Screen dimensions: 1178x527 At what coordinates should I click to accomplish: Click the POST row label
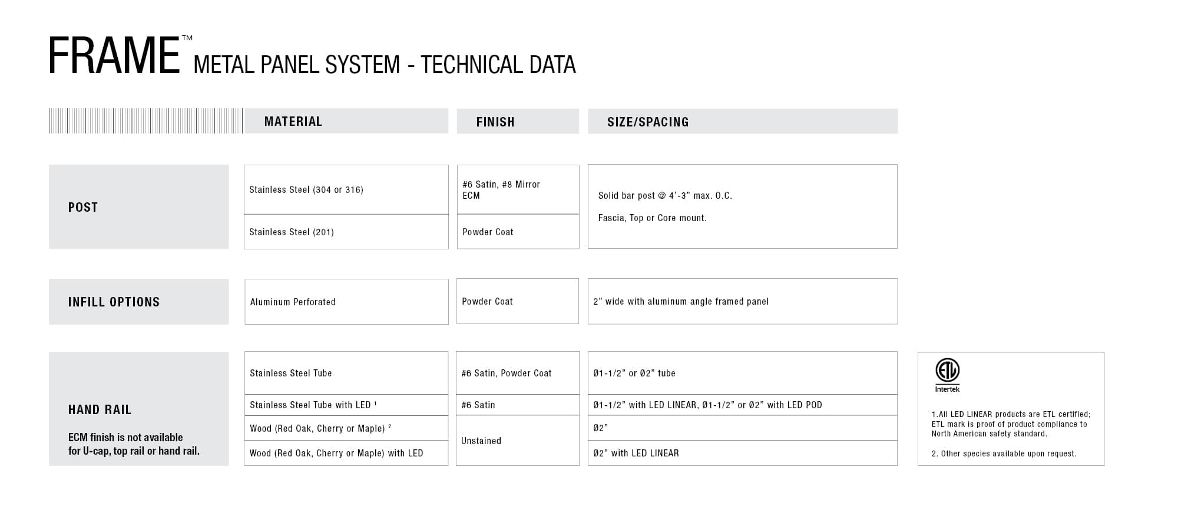coord(83,207)
